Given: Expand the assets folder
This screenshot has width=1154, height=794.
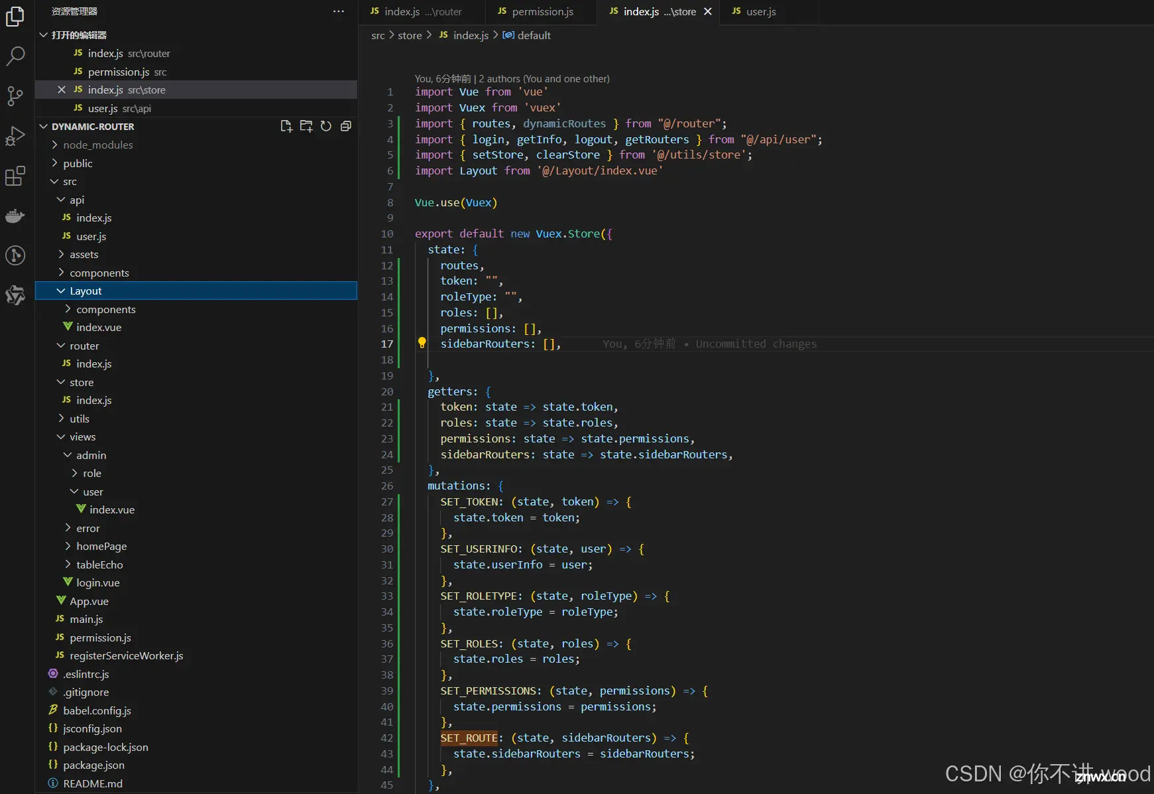Looking at the screenshot, I should click(196, 254).
